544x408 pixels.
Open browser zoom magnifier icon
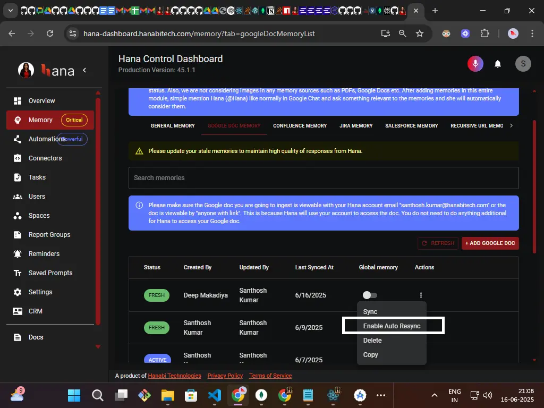click(x=403, y=33)
